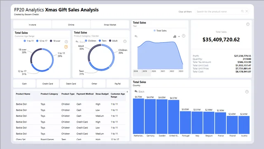Click Back arrow icon in Country chart
The image size is (264, 149).
click(x=136, y=91)
